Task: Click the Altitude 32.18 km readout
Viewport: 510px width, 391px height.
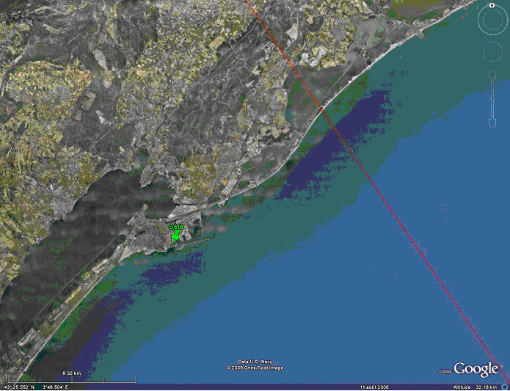Action: (x=475, y=387)
